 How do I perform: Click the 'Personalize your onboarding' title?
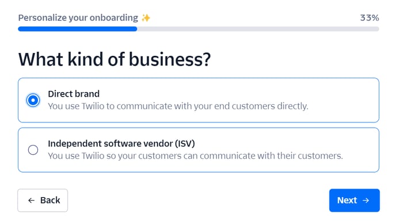[x=78, y=18]
